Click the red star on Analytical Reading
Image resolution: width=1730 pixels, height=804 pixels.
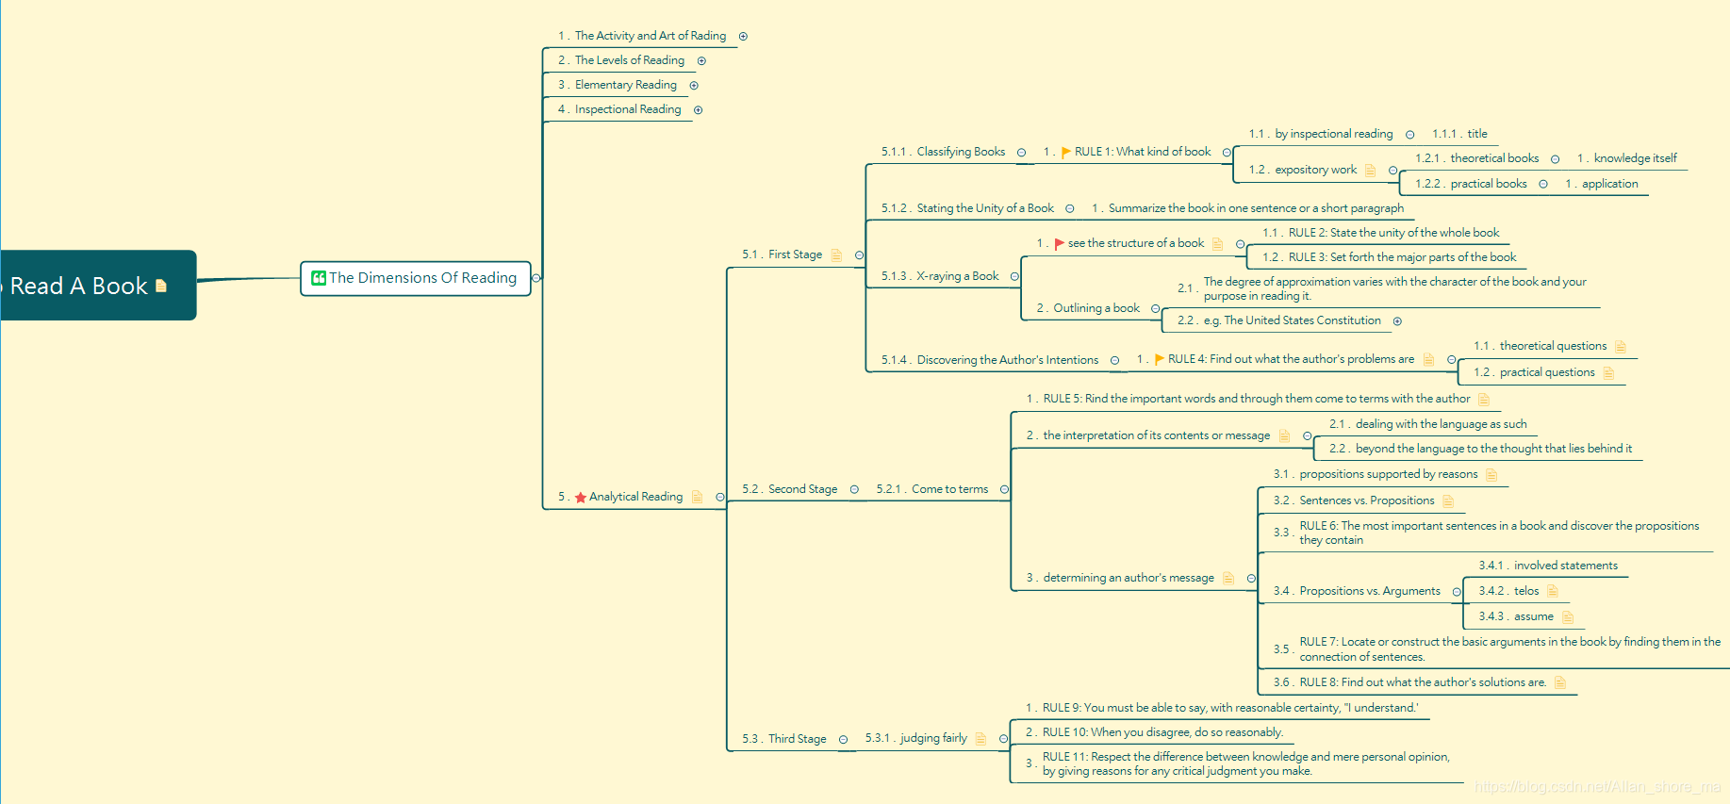[x=581, y=498]
